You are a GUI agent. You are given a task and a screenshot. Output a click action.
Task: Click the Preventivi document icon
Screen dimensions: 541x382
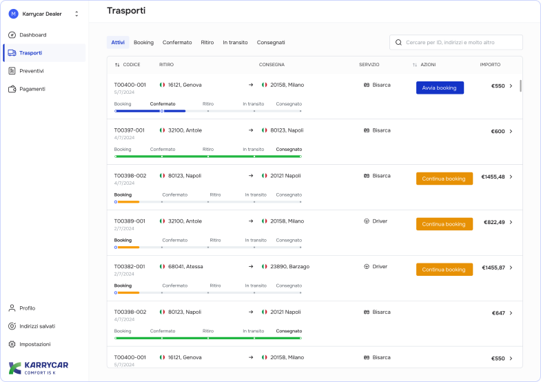12,71
